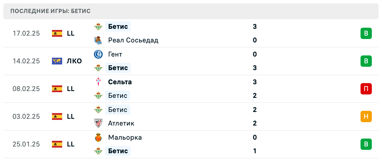Click the Реал Сосьедад team name
The width and height of the screenshot is (382, 164).
133,40
